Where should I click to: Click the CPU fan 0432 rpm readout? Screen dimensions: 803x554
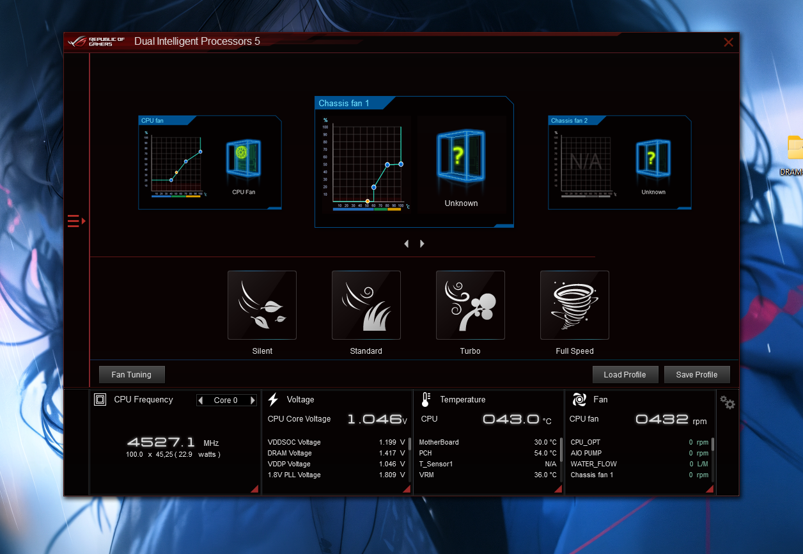[x=671, y=420]
